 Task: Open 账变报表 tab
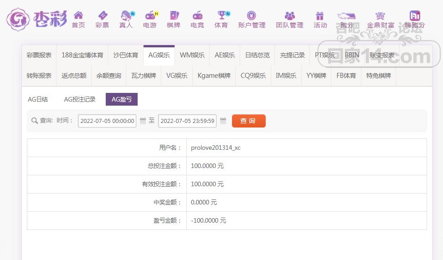381,56
